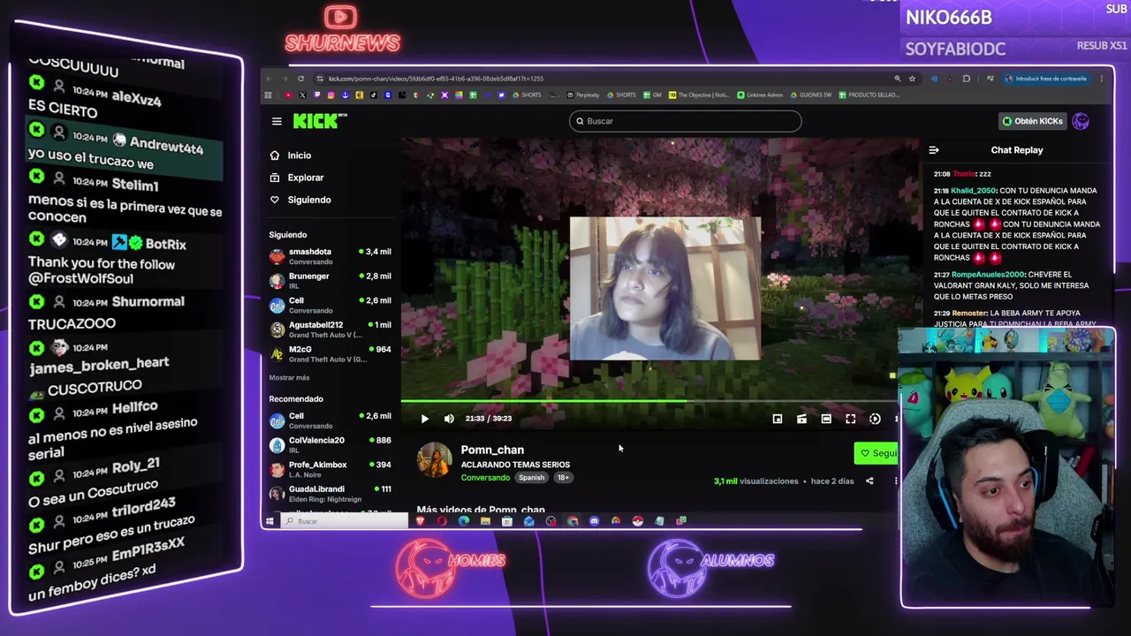Open Google Chrome from the taskbar
Image resolution: width=1131 pixels, height=636 pixels.
[x=573, y=521]
